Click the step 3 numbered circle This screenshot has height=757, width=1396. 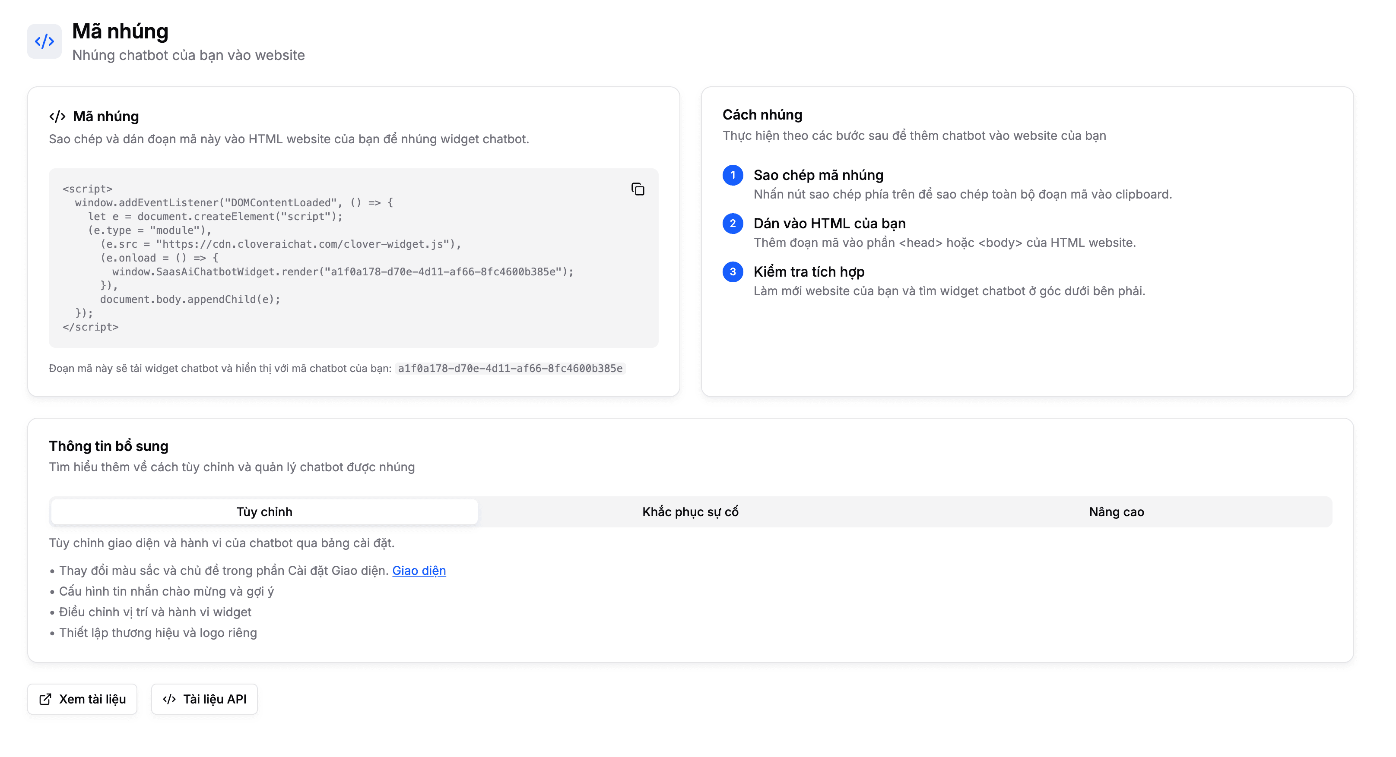coord(733,271)
